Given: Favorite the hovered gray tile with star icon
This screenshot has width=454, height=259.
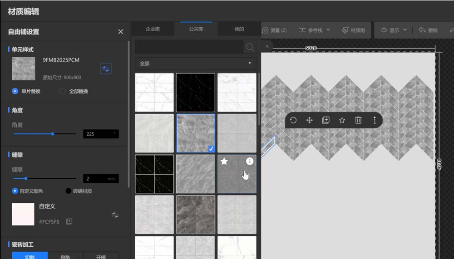Looking at the screenshot, I should point(224,161).
